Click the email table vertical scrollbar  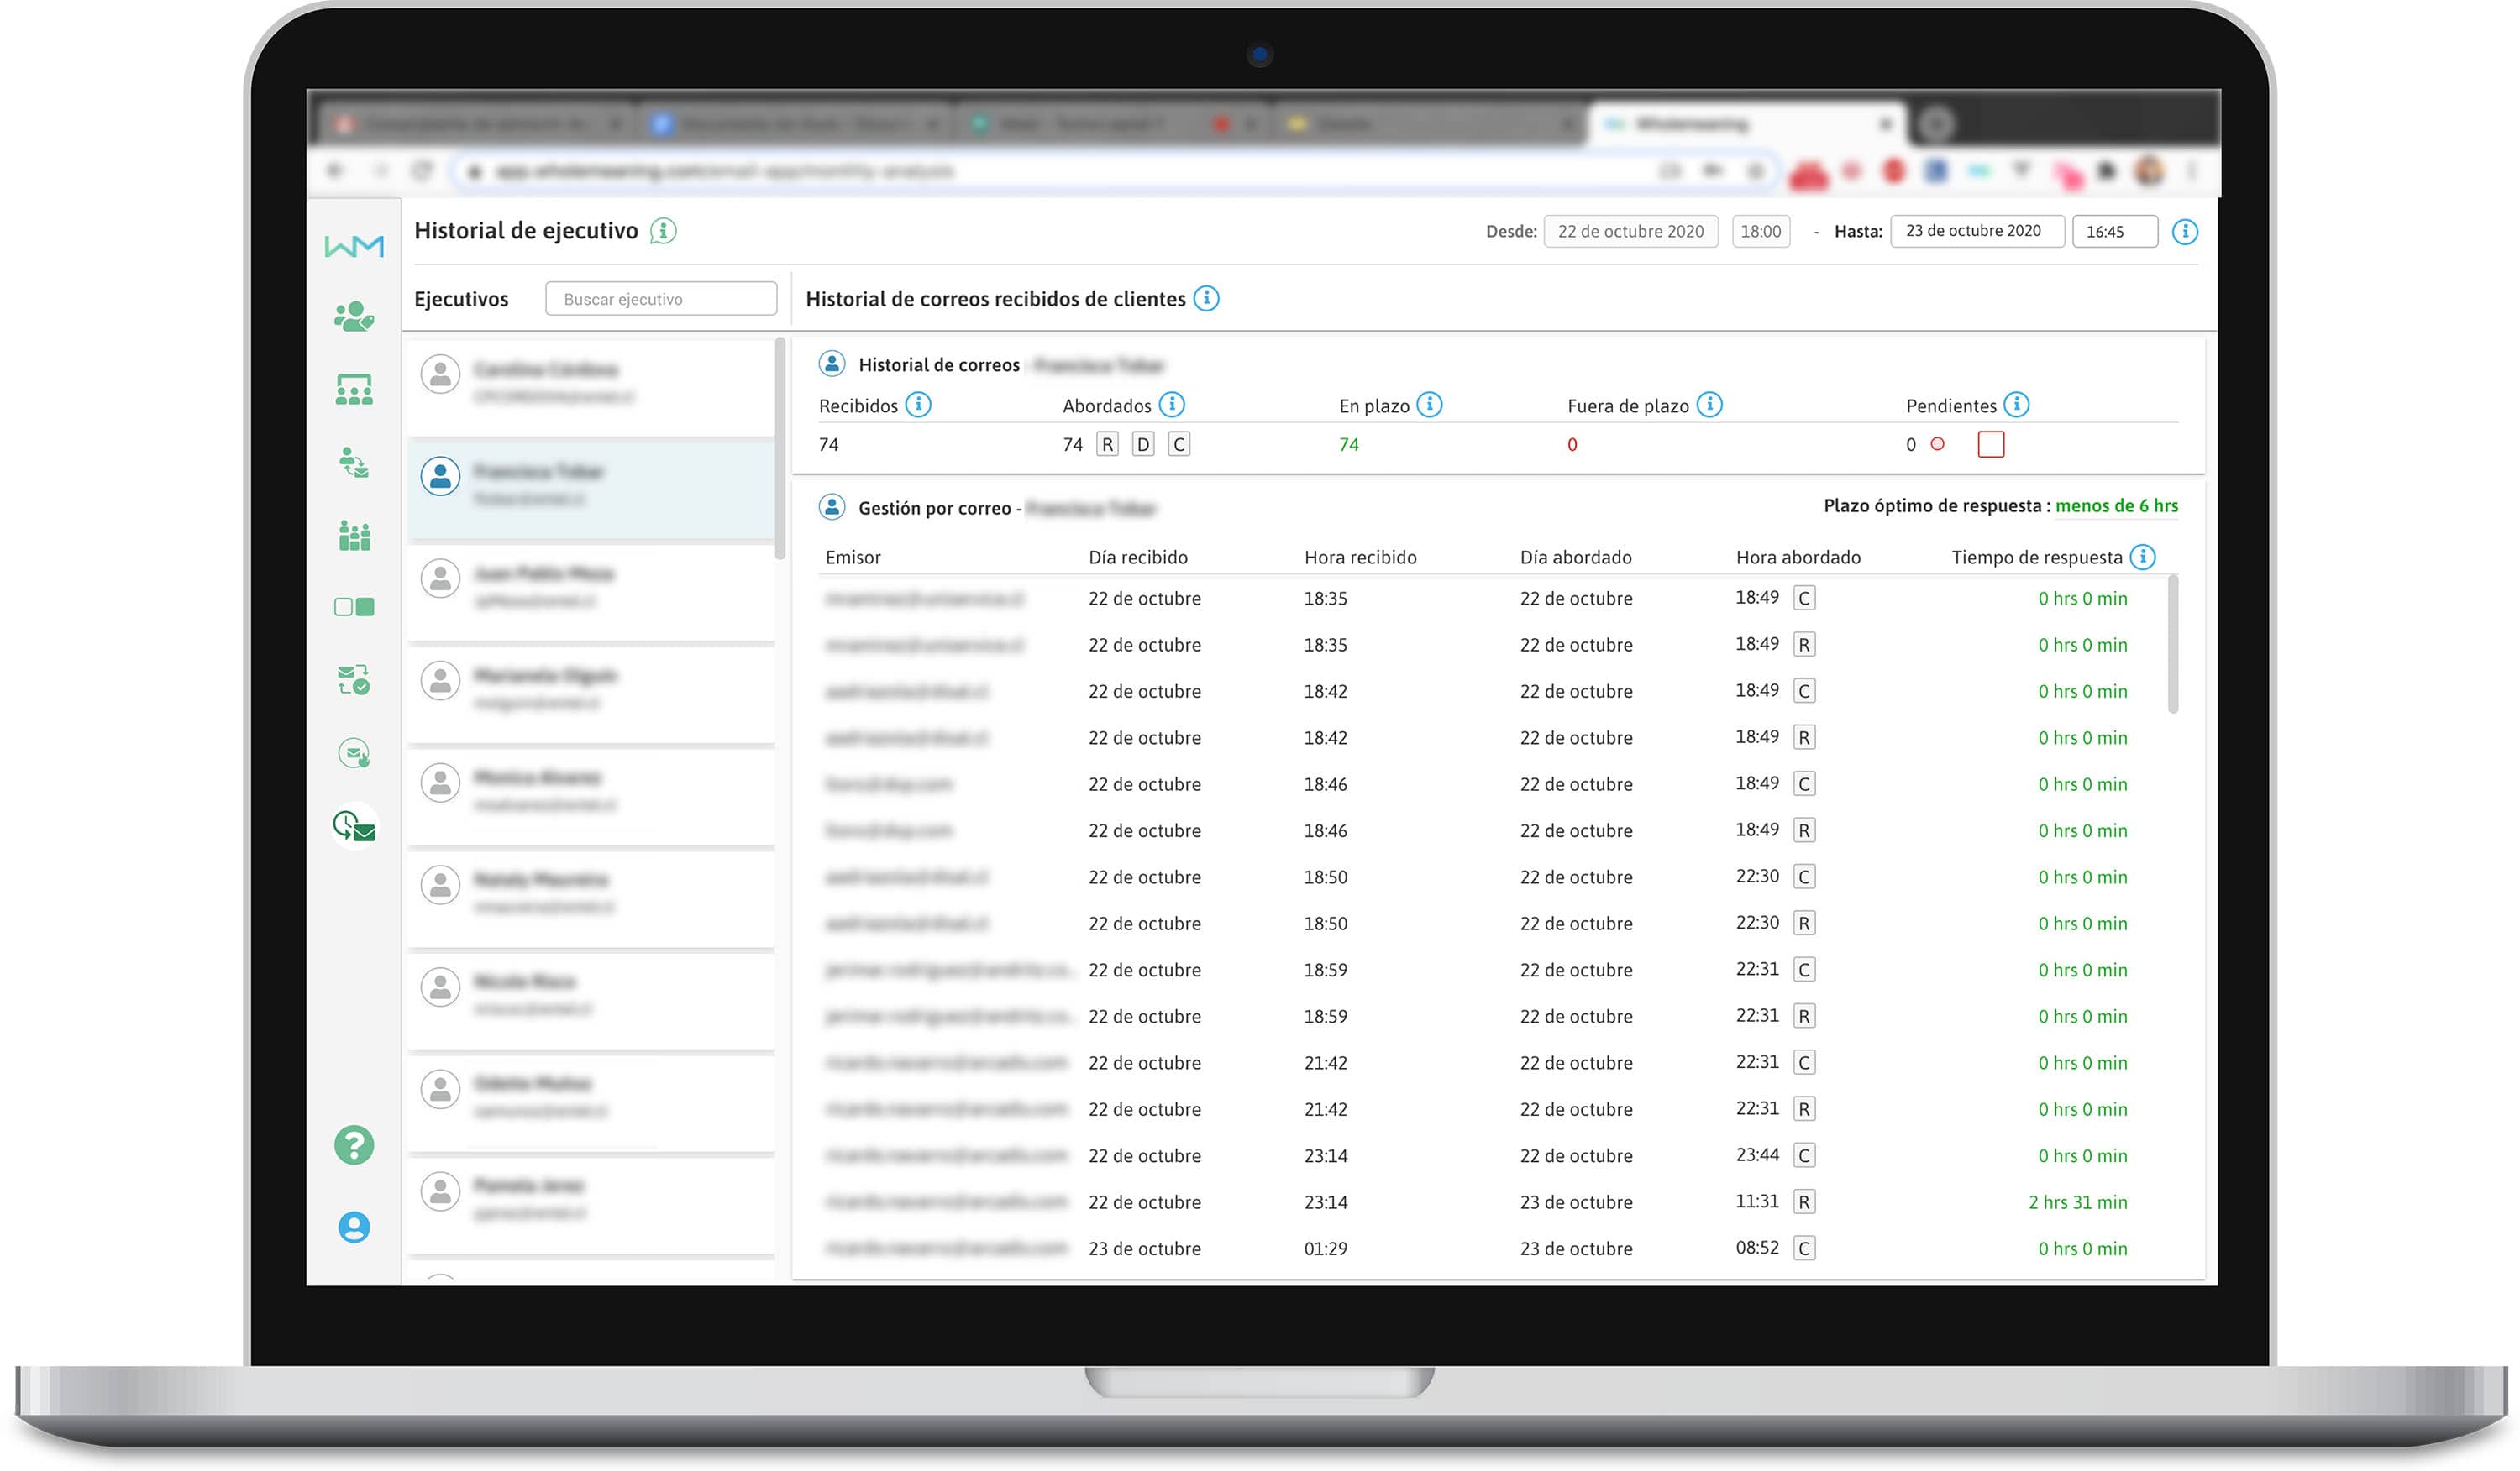(x=2172, y=646)
